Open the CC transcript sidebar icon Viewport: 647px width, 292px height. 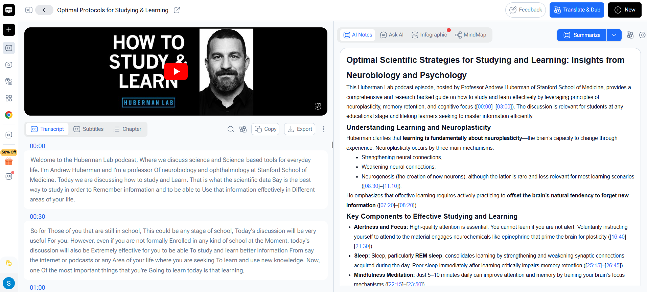click(x=9, y=48)
